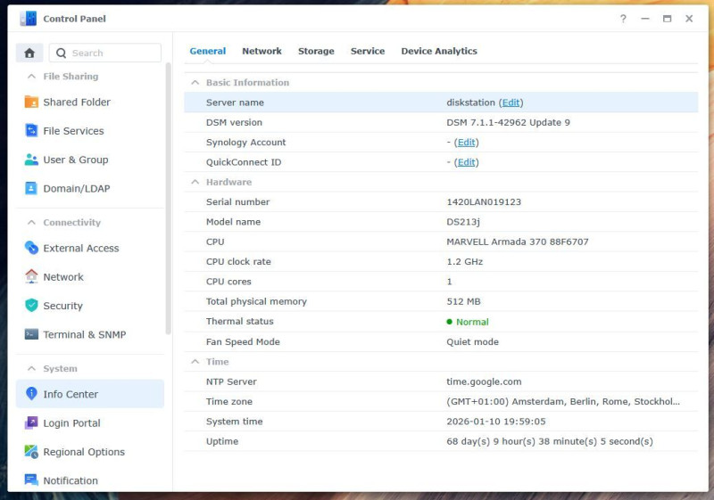This screenshot has height=500, width=714.
Task: Minimize the Control Panel window
Action: 644,19
